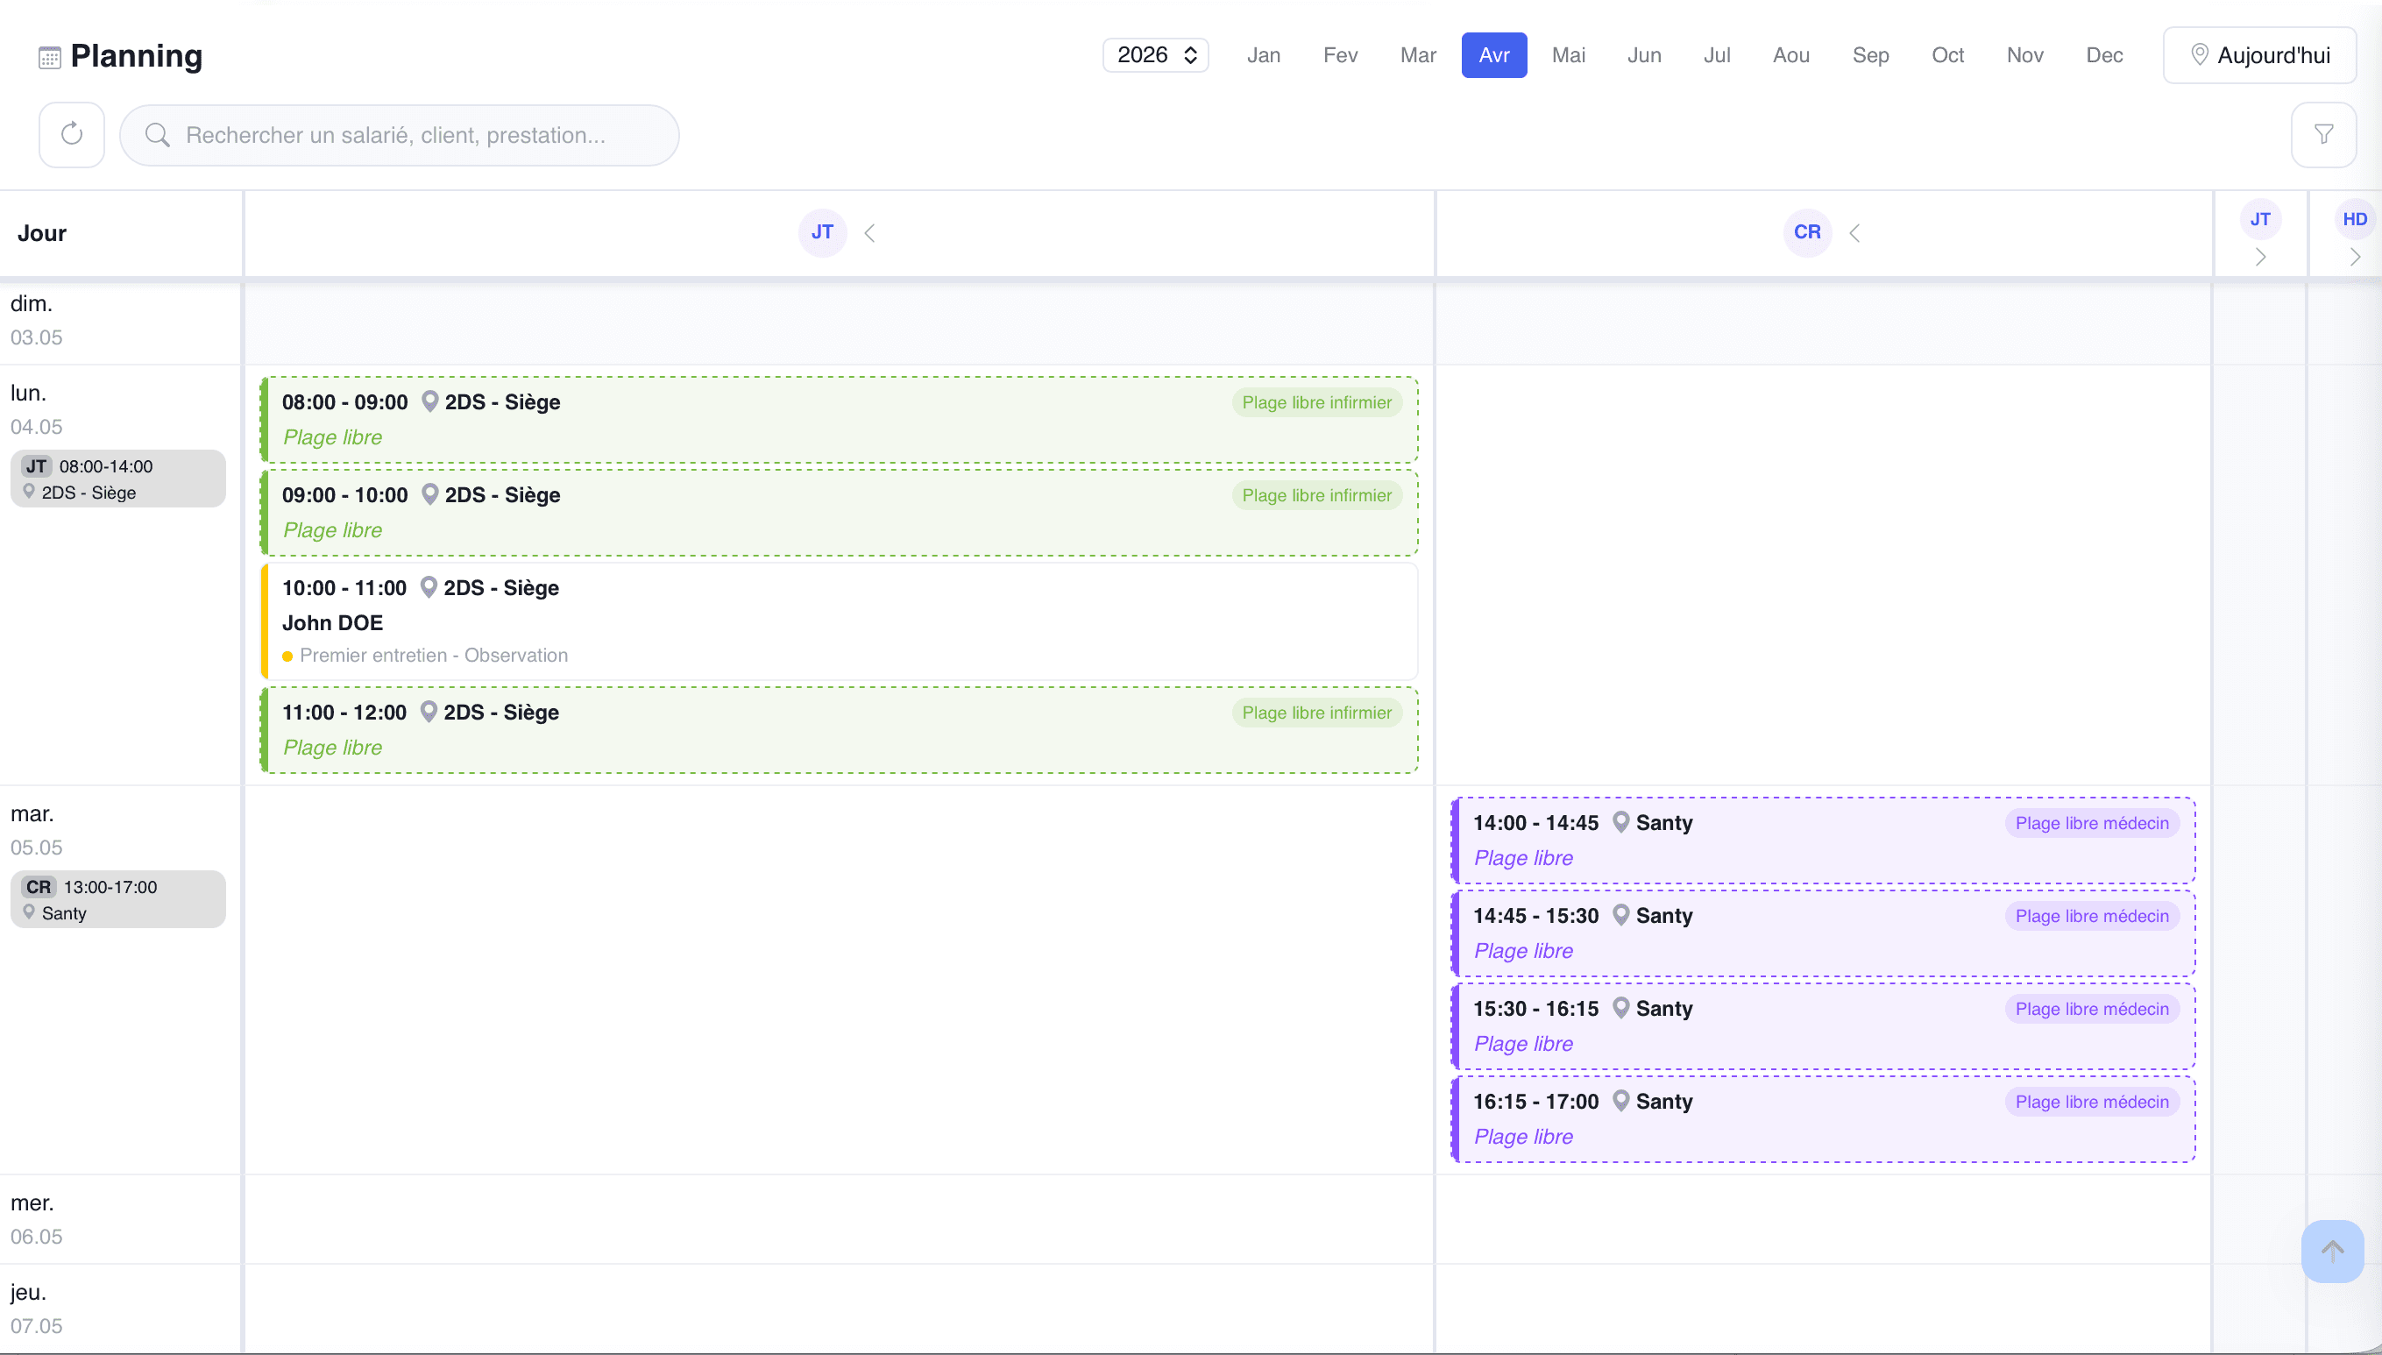Screen dimensions: 2382x1355
Task: Switch to the Mai month tab
Action: (x=1568, y=55)
